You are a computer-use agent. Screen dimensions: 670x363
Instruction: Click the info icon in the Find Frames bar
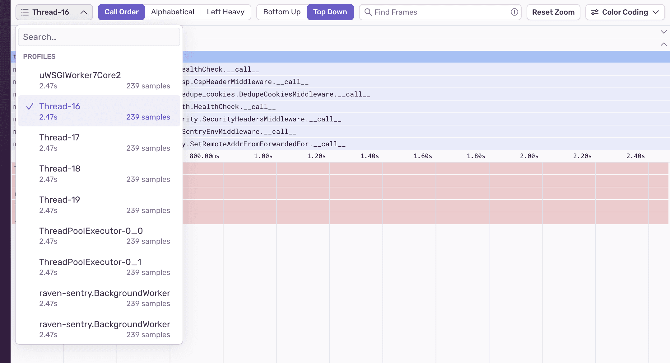point(514,12)
